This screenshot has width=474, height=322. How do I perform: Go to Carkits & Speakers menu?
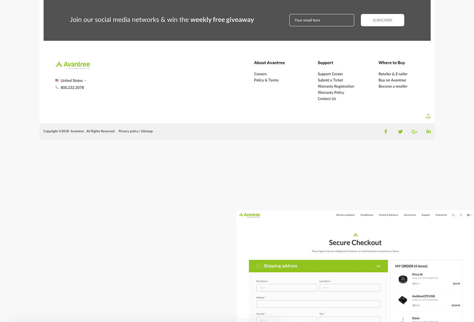[388, 215]
